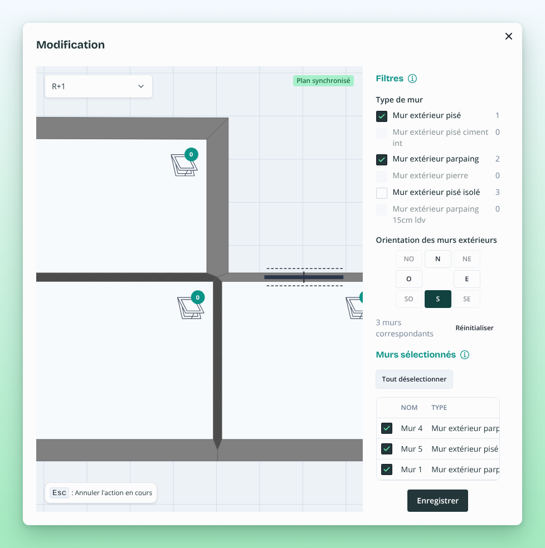Click the roof window icon in the lower-left room
545x548 pixels.
click(191, 307)
